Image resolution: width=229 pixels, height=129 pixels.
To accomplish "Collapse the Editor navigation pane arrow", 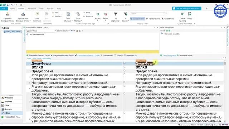I will (x=21, y=28).
